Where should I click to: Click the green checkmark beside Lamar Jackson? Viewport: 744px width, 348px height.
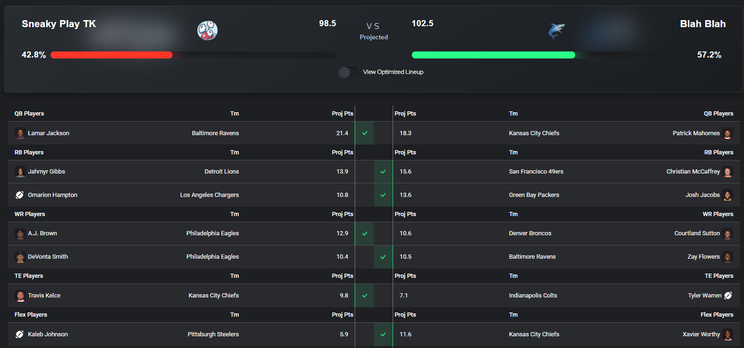[364, 133]
